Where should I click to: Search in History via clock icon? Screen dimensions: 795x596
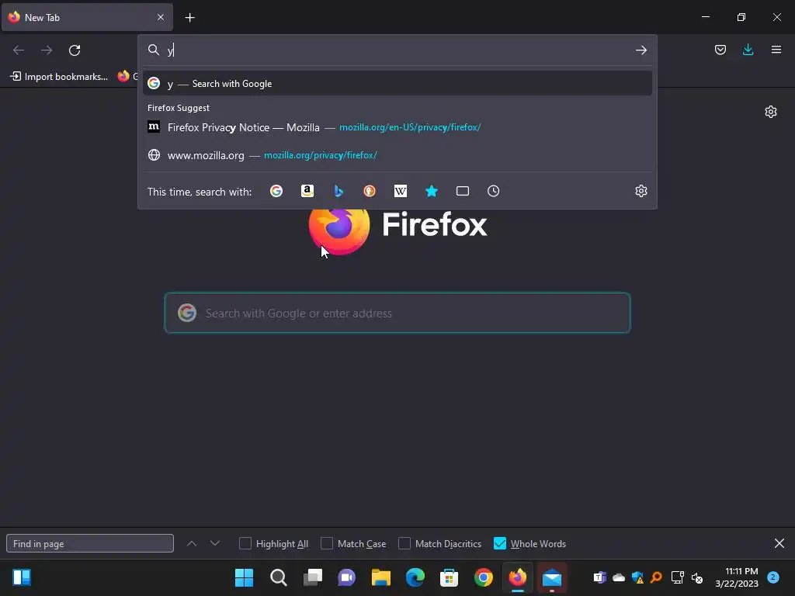(493, 191)
